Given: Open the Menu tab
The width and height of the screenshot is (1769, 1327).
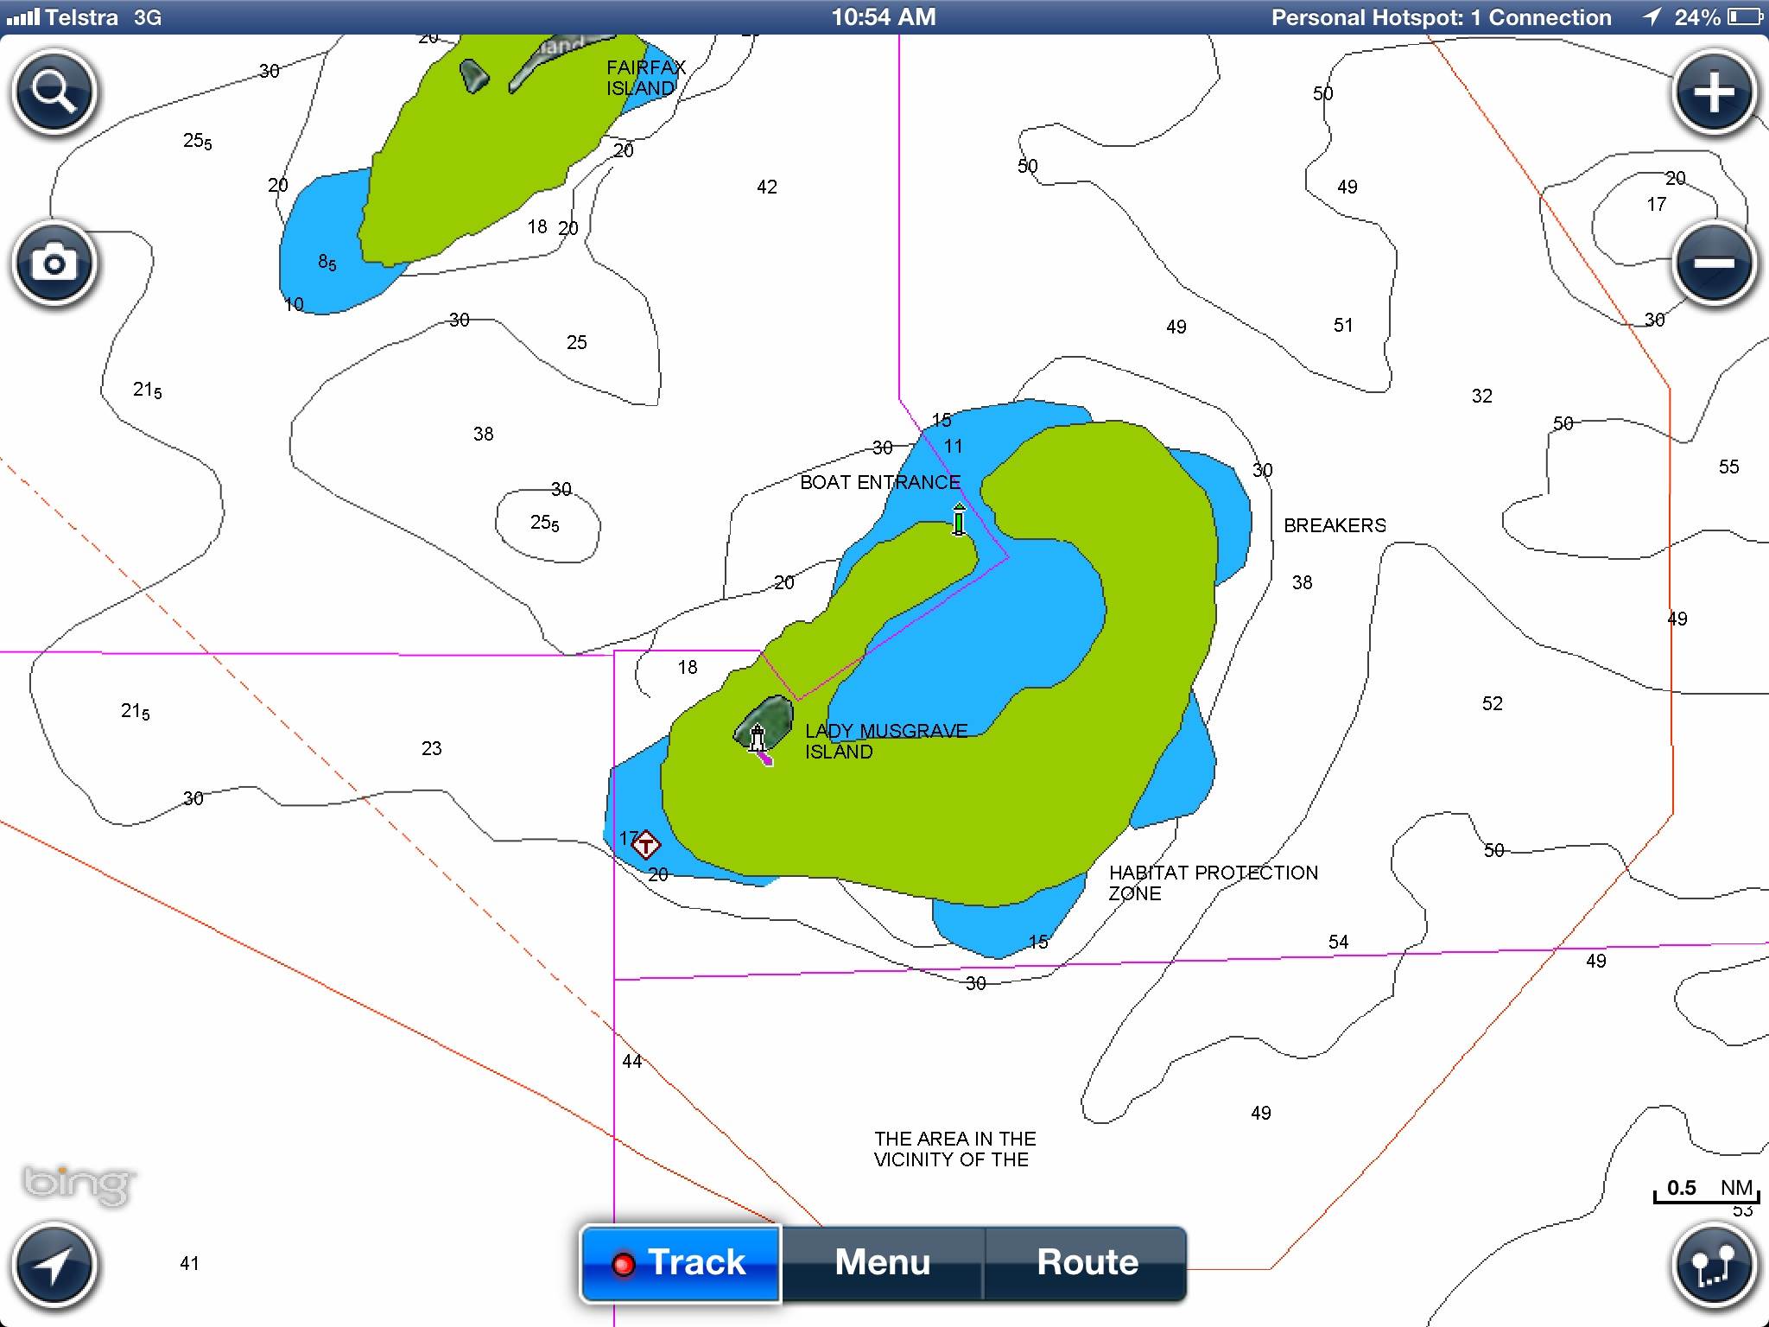Looking at the screenshot, I should (x=883, y=1263).
